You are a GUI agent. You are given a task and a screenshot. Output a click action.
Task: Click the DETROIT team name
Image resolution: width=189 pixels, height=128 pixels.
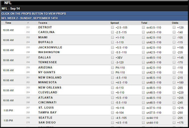(45, 27)
